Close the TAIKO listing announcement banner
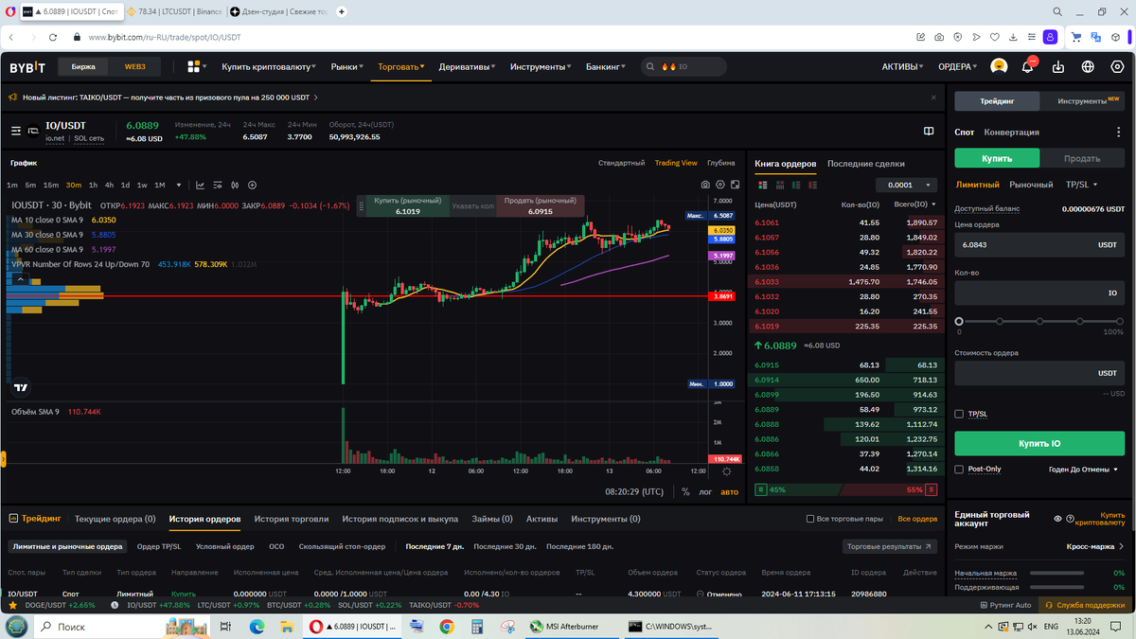 934,97
